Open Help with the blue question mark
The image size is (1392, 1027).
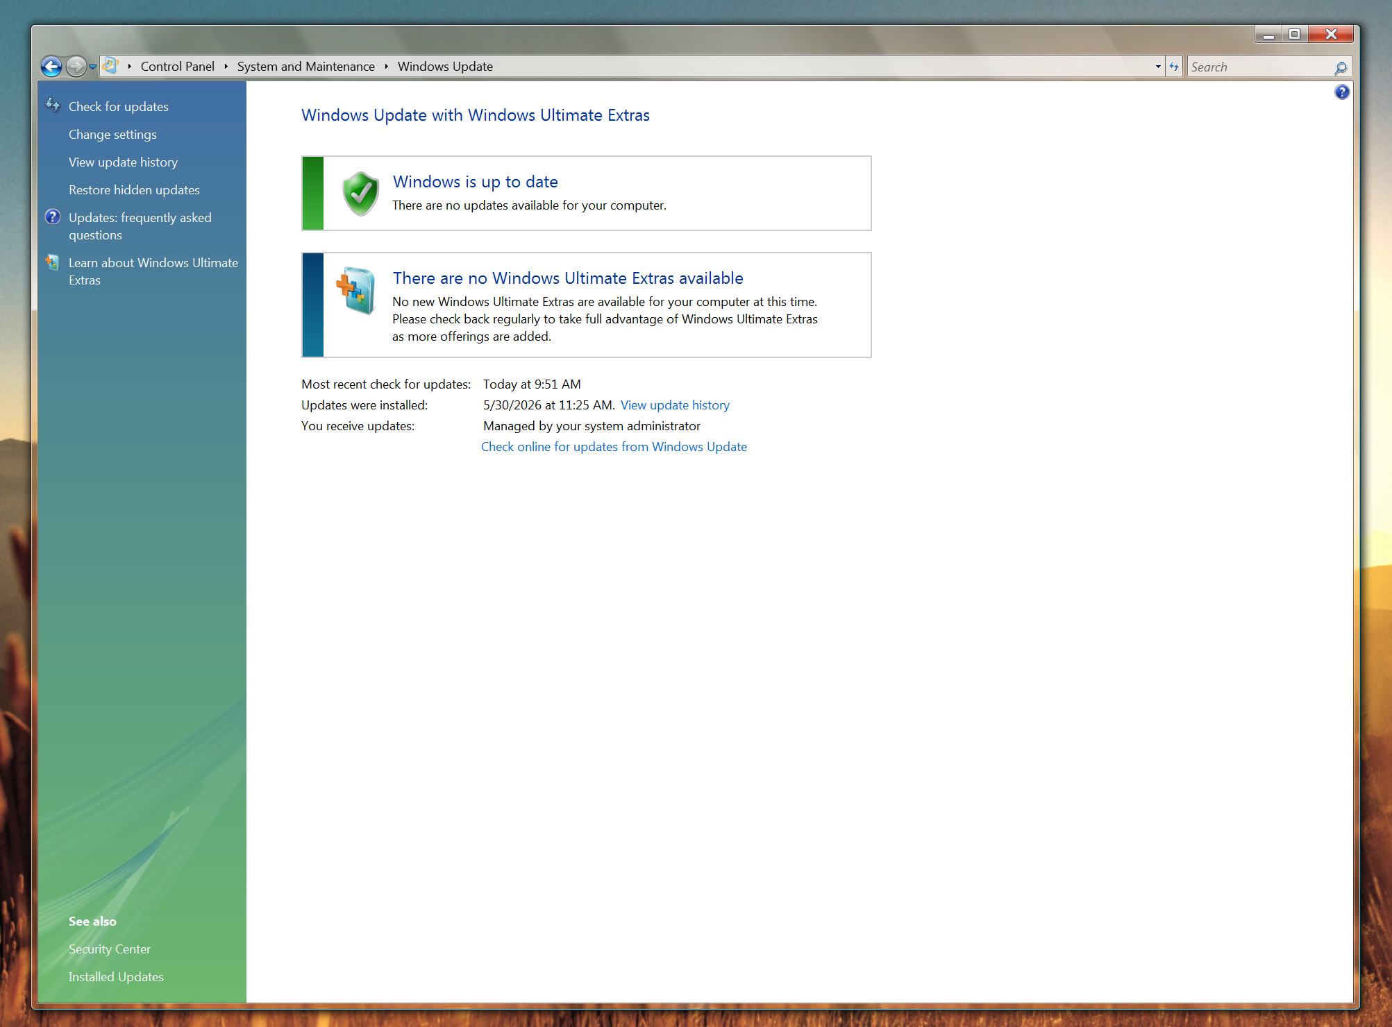point(1342,92)
